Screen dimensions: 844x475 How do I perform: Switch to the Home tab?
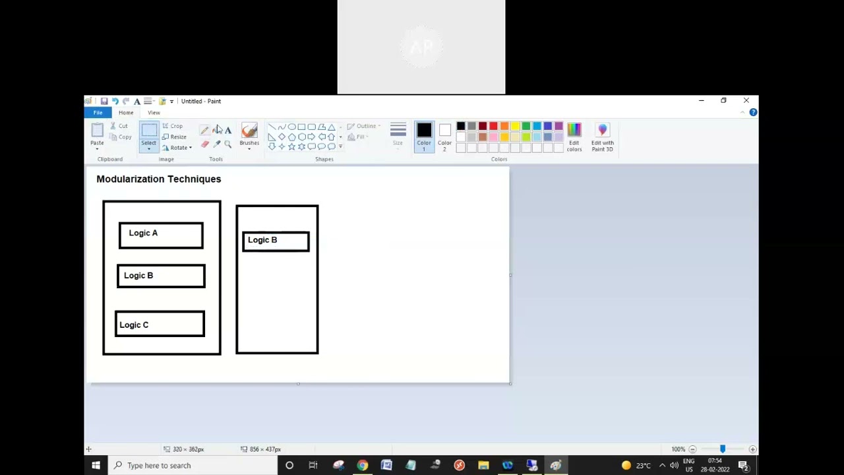[125, 113]
